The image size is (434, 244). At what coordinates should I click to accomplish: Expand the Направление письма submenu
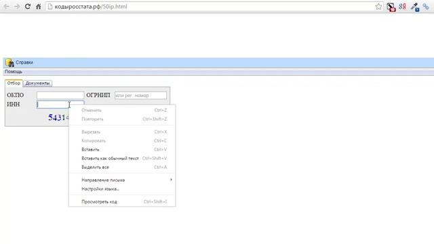[x=122, y=180]
